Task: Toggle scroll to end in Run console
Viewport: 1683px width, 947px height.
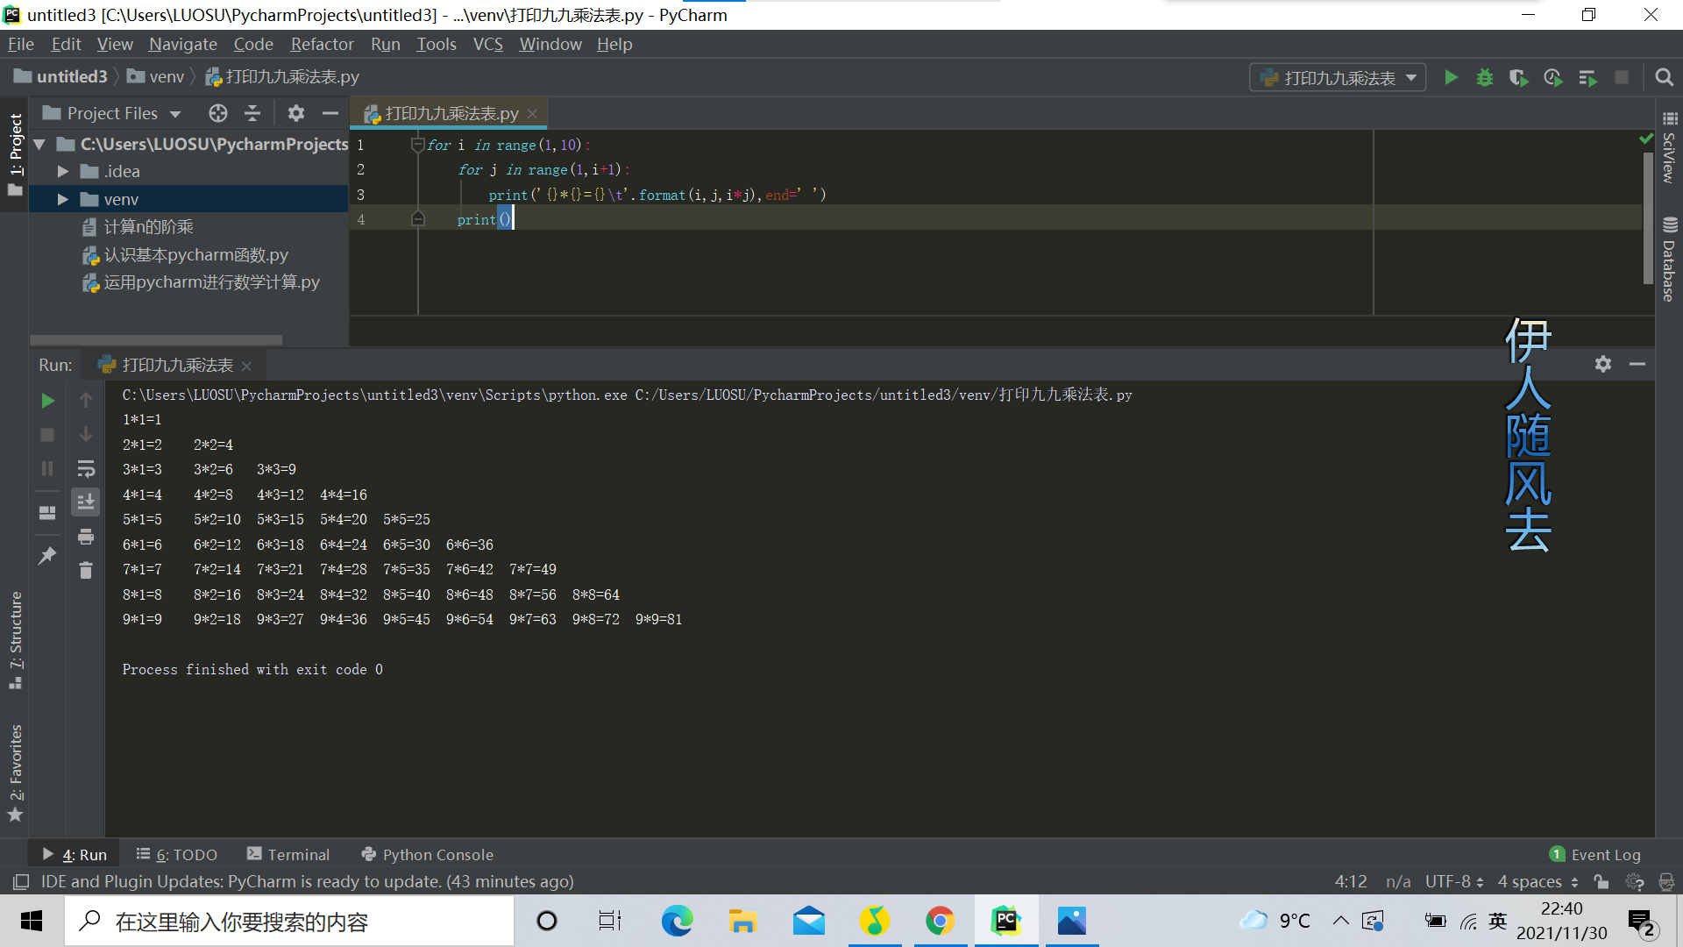Action: click(86, 502)
